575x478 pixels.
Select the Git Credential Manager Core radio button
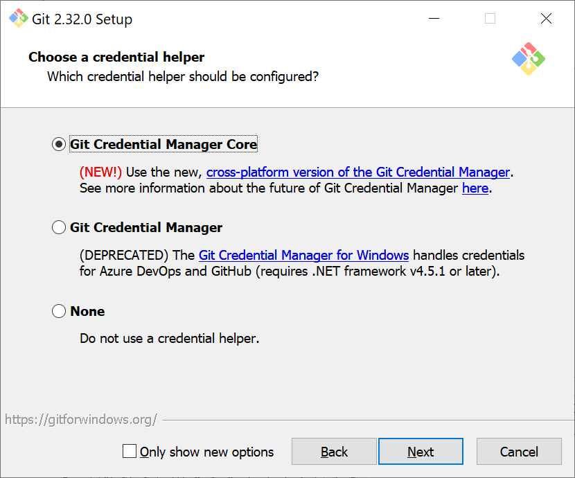point(59,144)
